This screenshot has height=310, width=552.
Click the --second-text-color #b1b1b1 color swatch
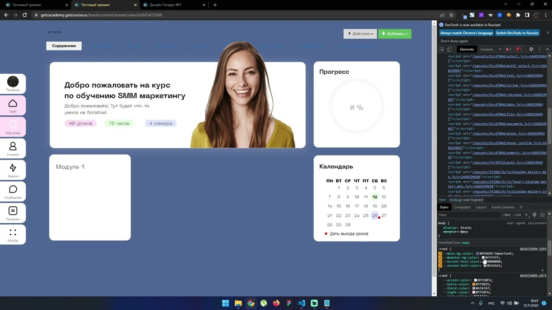[485, 266]
